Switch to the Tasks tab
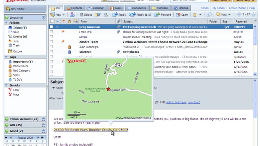Image resolution: width=260 pixels, height=146 pixels. point(116,8)
